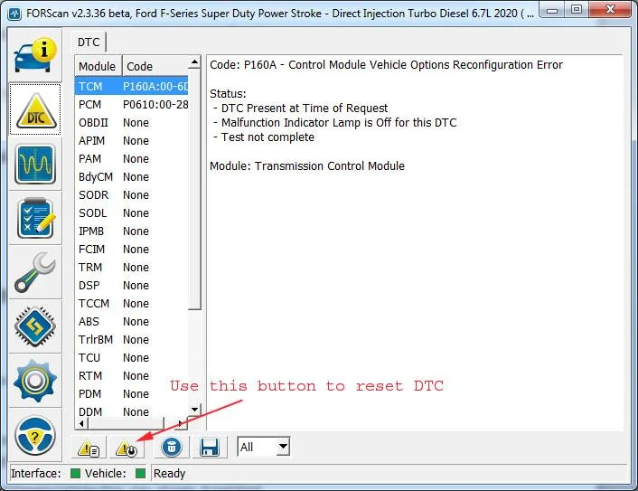The width and height of the screenshot is (638, 491).
Task: Select the TRM module row
Action: (131, 268)
